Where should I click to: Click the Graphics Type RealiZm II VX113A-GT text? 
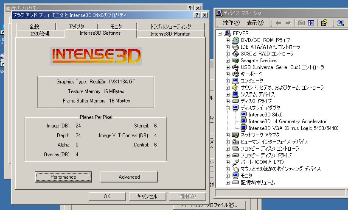95,82
